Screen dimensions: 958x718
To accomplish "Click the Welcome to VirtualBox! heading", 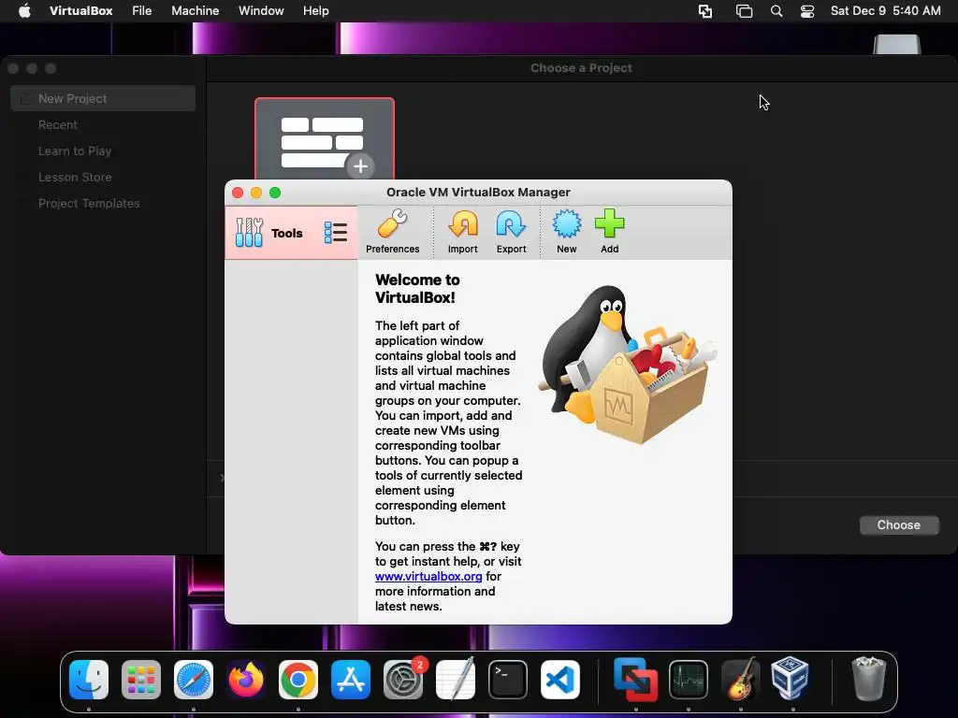I will pyautogui.click(x=417, y=289).
